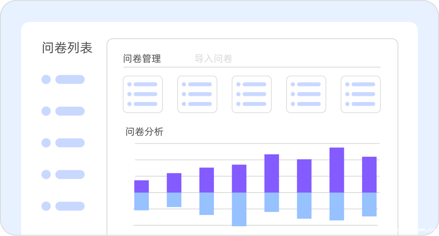Click the first bullet icon in the sidebar
Screen dimensions: 439x236
(x=45, y=79)
